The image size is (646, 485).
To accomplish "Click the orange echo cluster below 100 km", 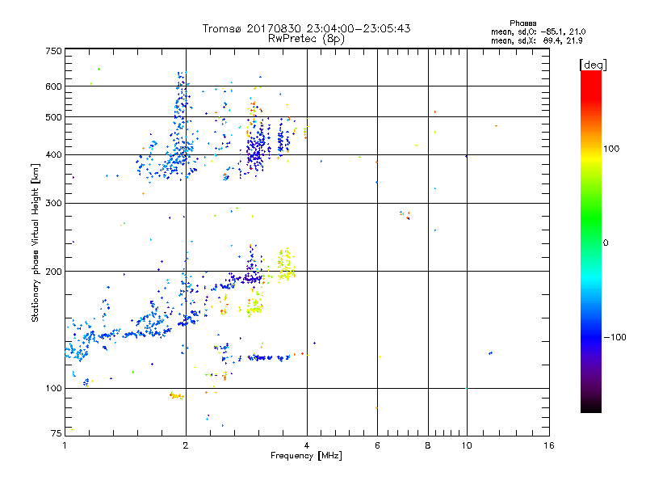I will click(177, 396).
